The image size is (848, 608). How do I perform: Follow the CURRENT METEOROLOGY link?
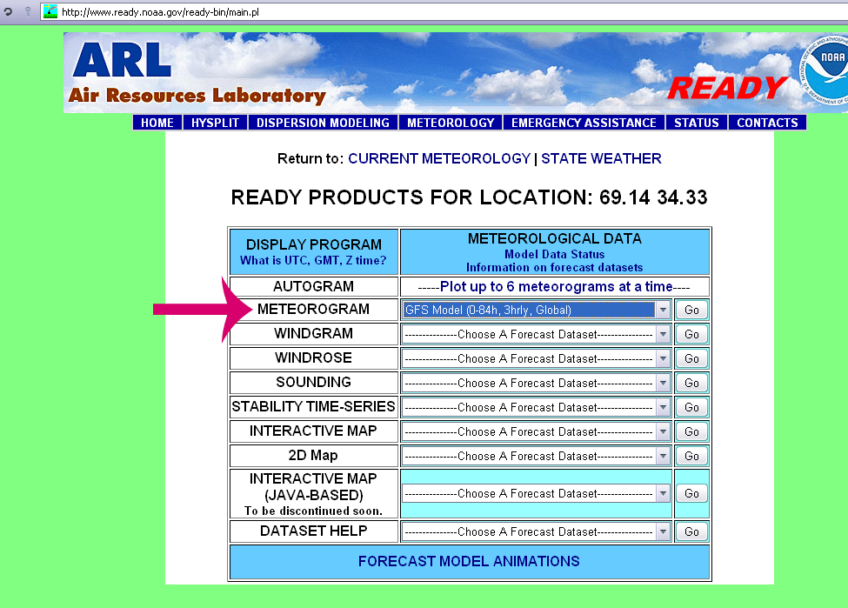pos(439,158)
